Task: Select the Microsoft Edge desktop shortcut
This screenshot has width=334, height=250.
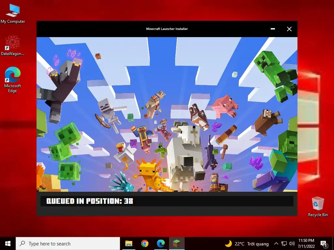Action: point(13,80)
